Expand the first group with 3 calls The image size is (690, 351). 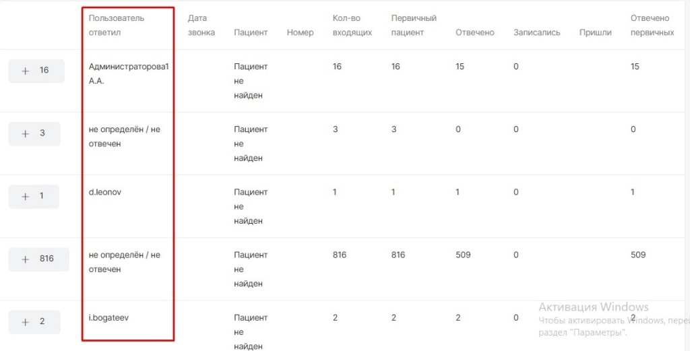pyautogui.click(x=34, y=133)
